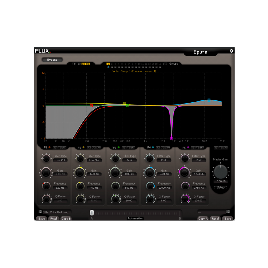Click Master Gain value 0.00 dB
The height and width of the screenshot is (268, 268).
(221, 181)
